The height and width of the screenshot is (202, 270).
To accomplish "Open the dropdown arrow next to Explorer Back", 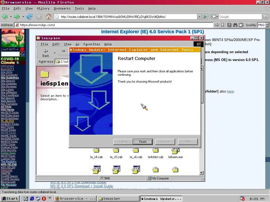I will [55, 53].
